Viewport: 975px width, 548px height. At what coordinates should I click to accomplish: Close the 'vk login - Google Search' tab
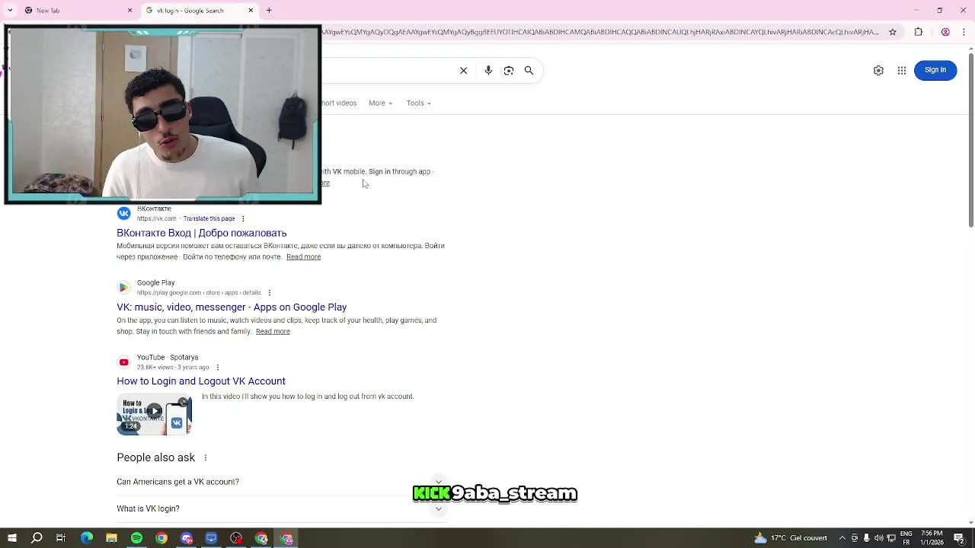(251, 11)
